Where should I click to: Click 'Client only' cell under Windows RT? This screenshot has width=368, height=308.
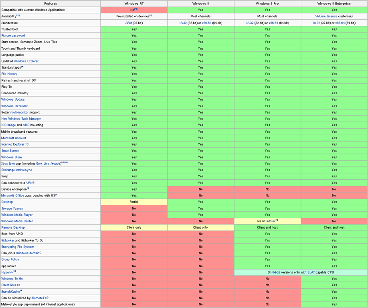[x=134, y=227]
